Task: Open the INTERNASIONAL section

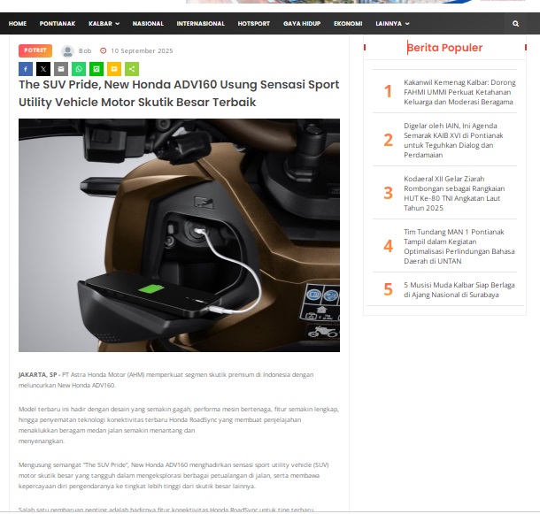Action: coord(200,23)
